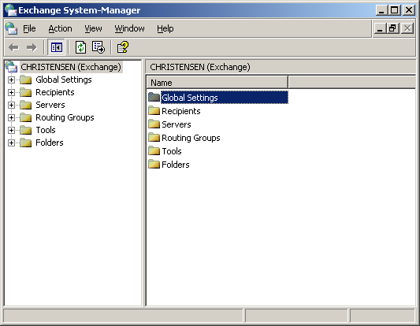This screenshot has width=420, height=326.
Task: Click Servers folder icon in list pane
Action: (x=154, y=124)
